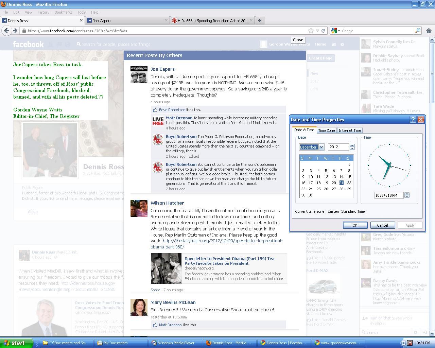The image size is (435, 348).
Task: Click OK in Date and Time Properties
Action: tap(355, 225)
